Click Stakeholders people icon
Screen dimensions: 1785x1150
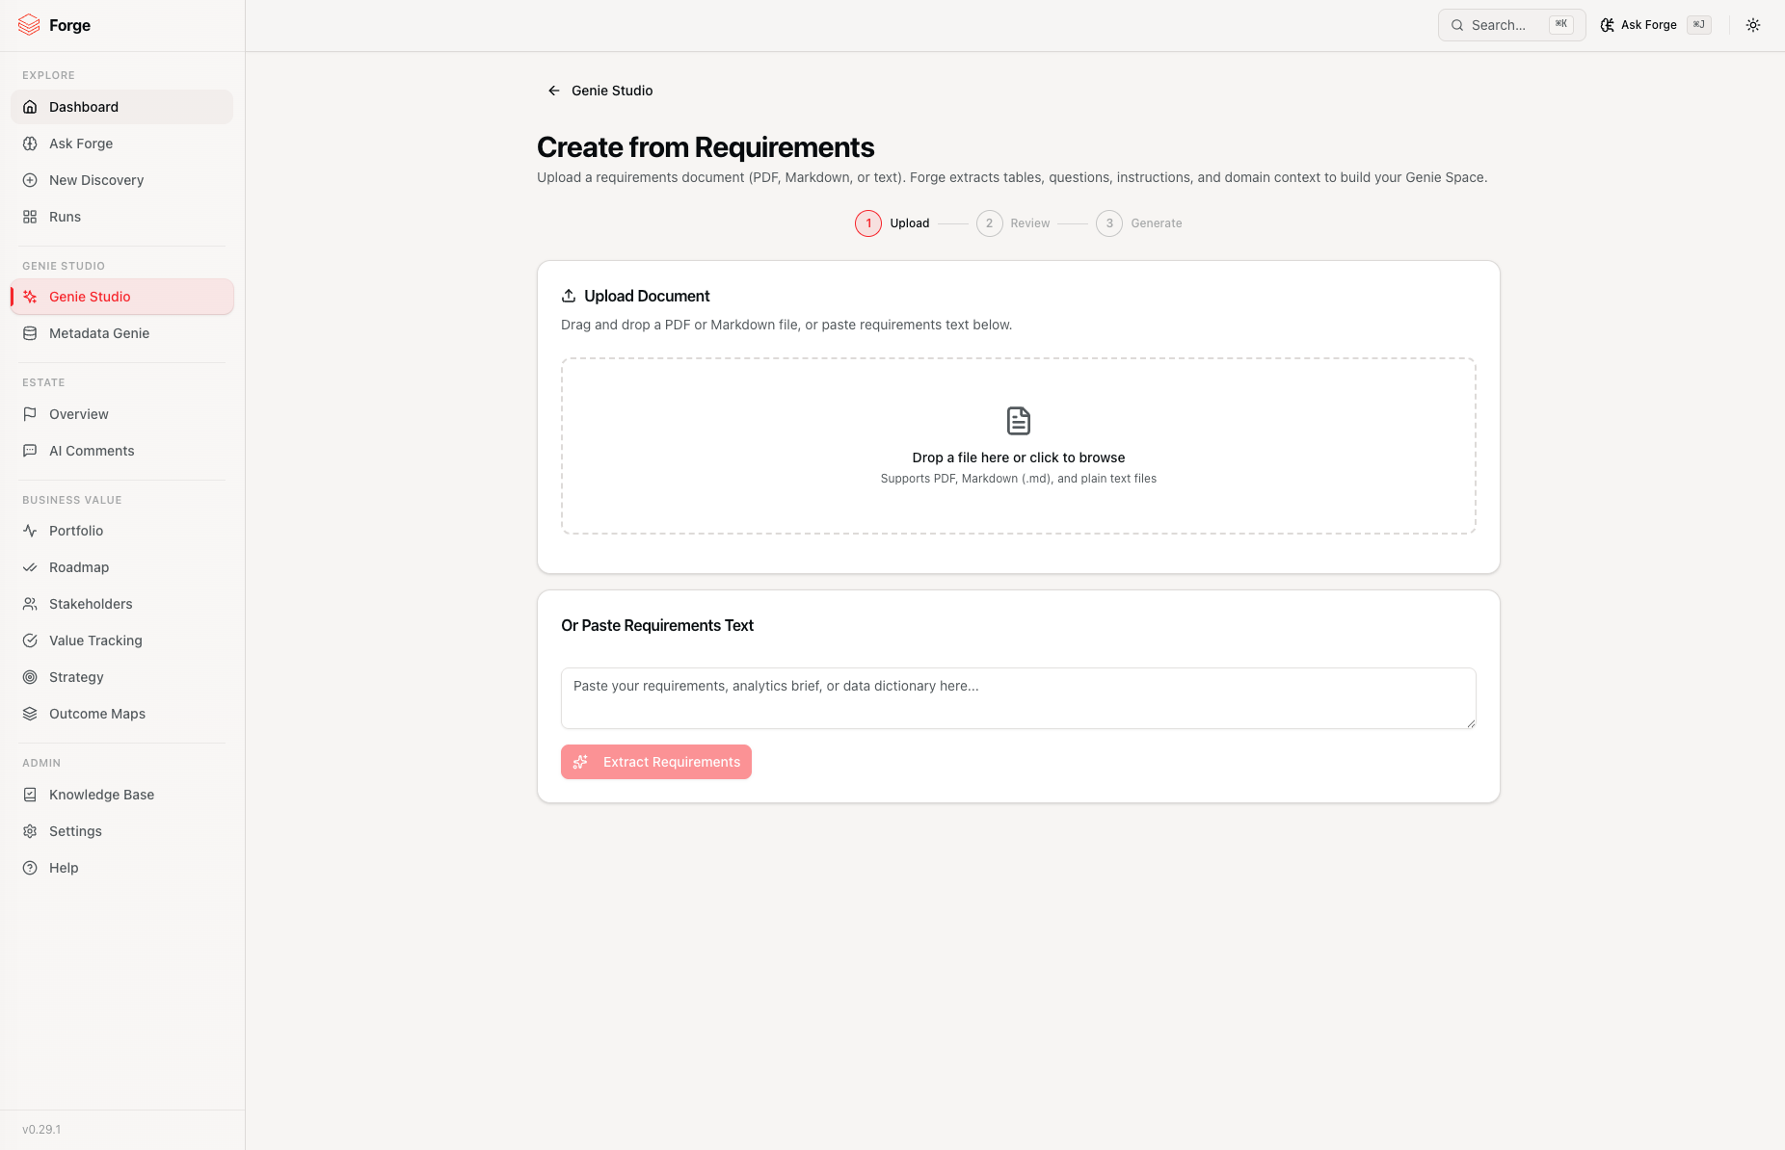point(30,604)
